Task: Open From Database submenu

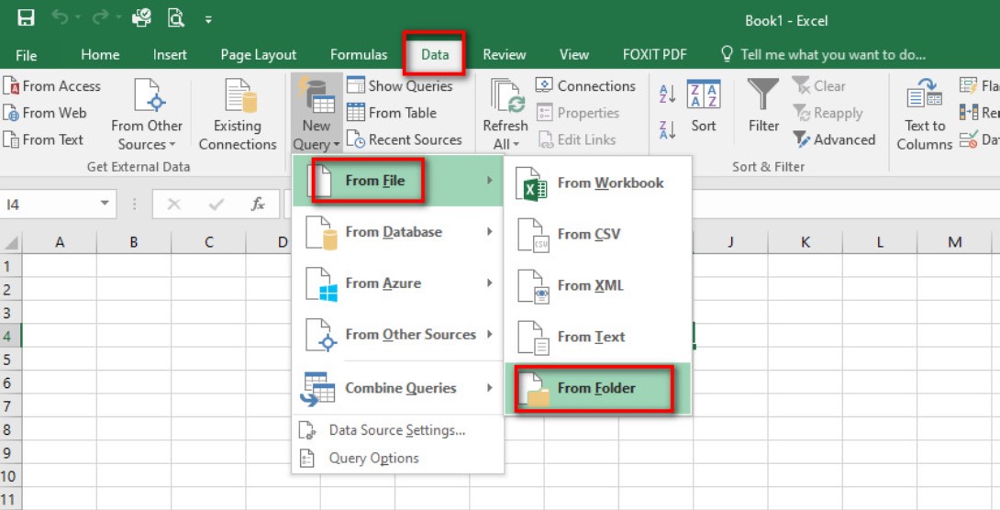Action: (397, 232)
